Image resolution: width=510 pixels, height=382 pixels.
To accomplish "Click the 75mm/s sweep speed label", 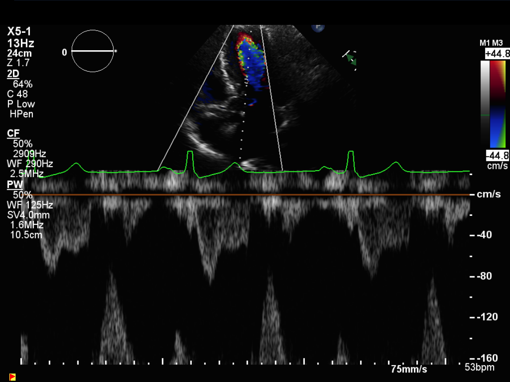I will [x=409, y=369].
